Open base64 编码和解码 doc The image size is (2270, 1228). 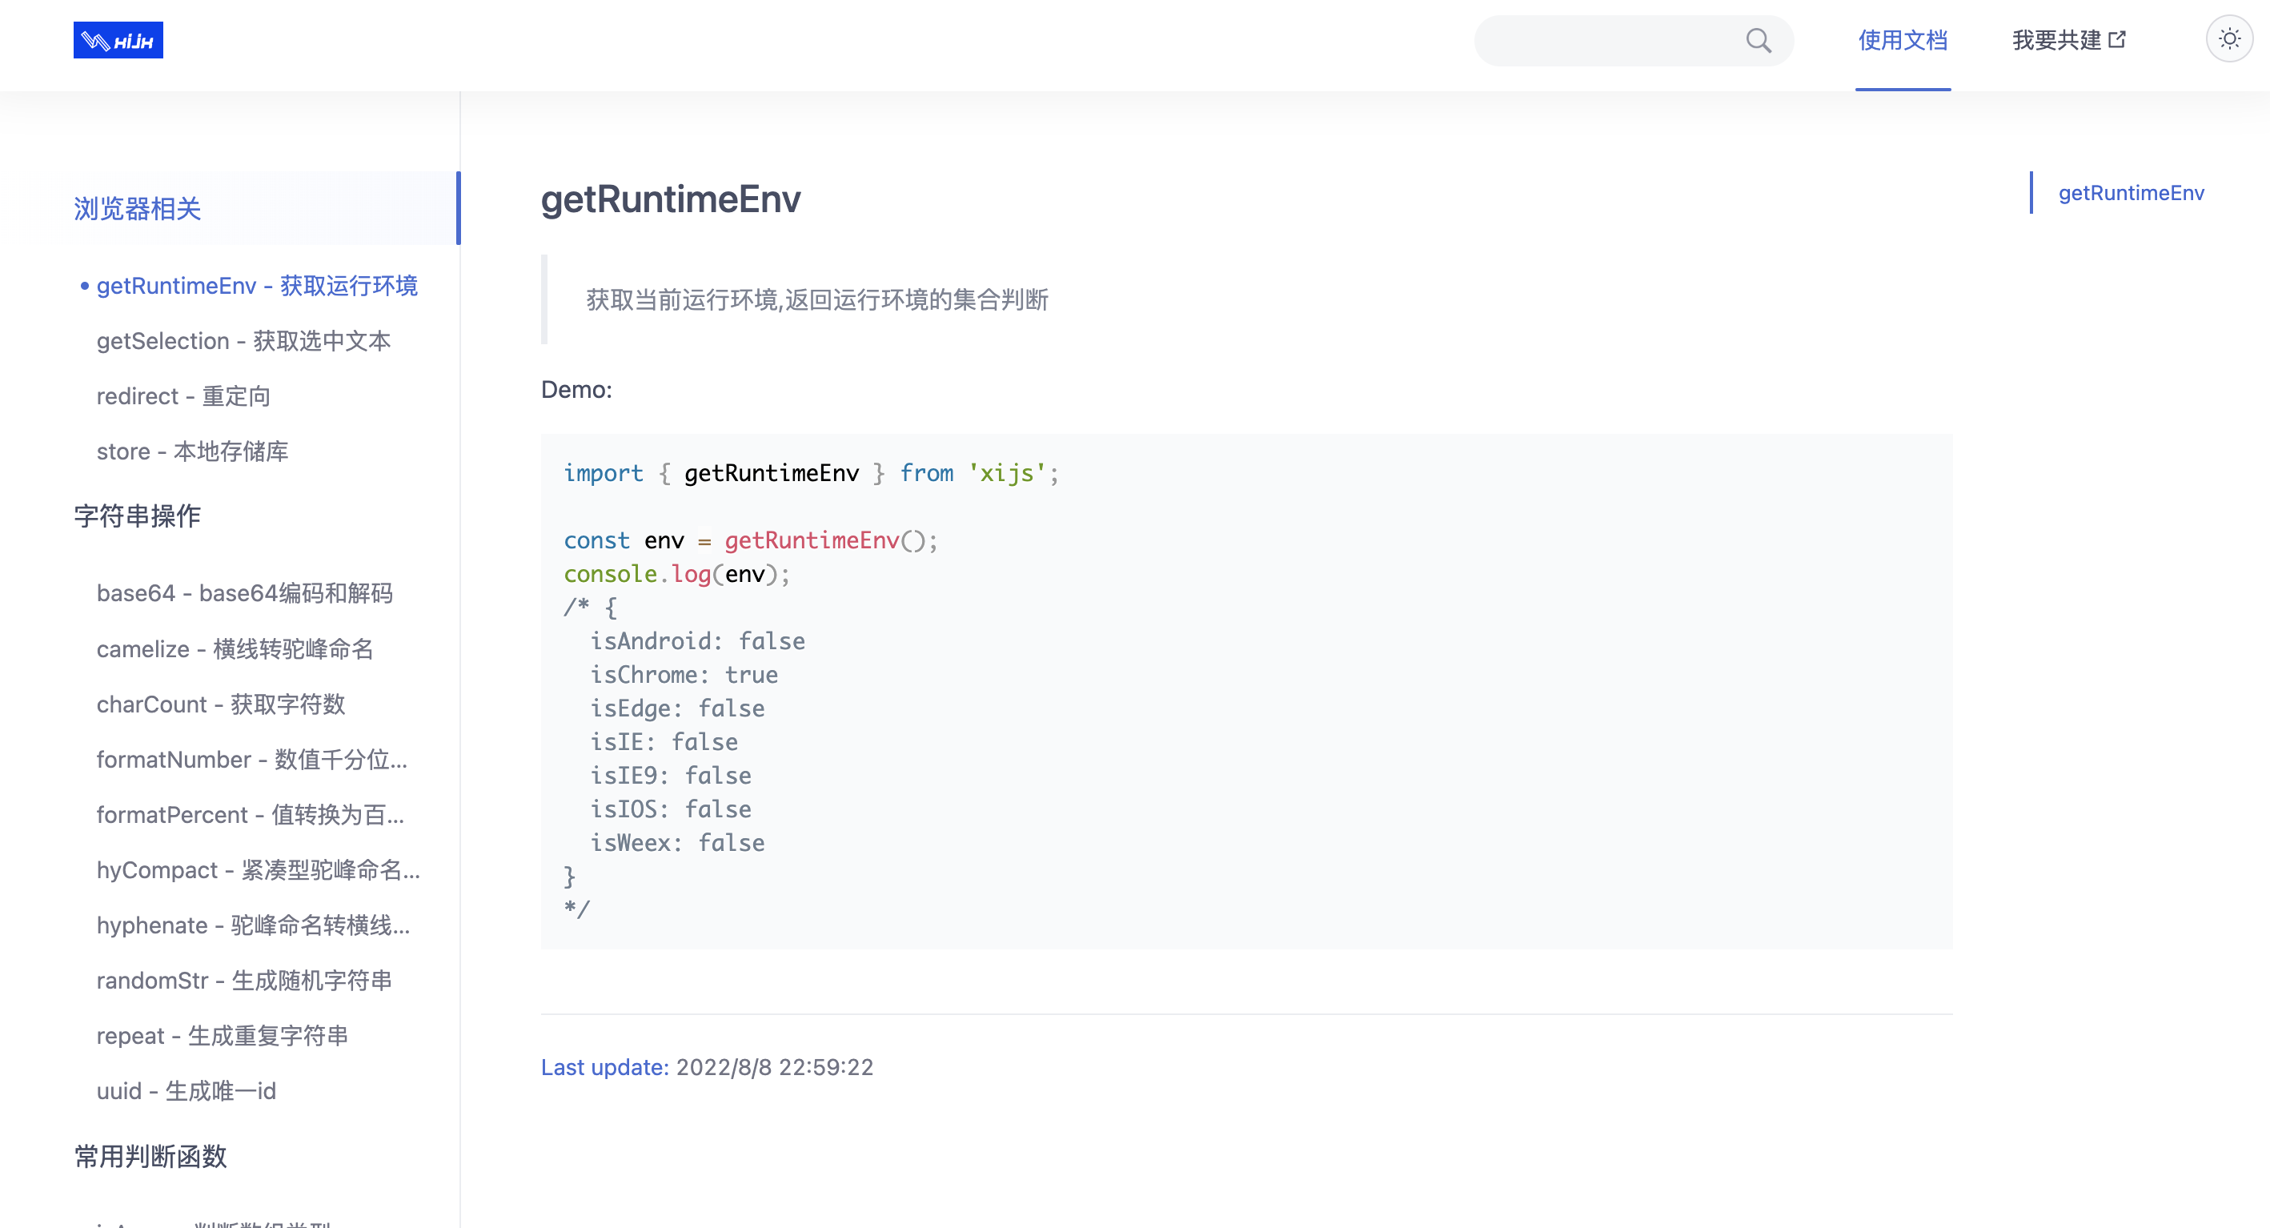pyautogui.click(x=244, y=593)
